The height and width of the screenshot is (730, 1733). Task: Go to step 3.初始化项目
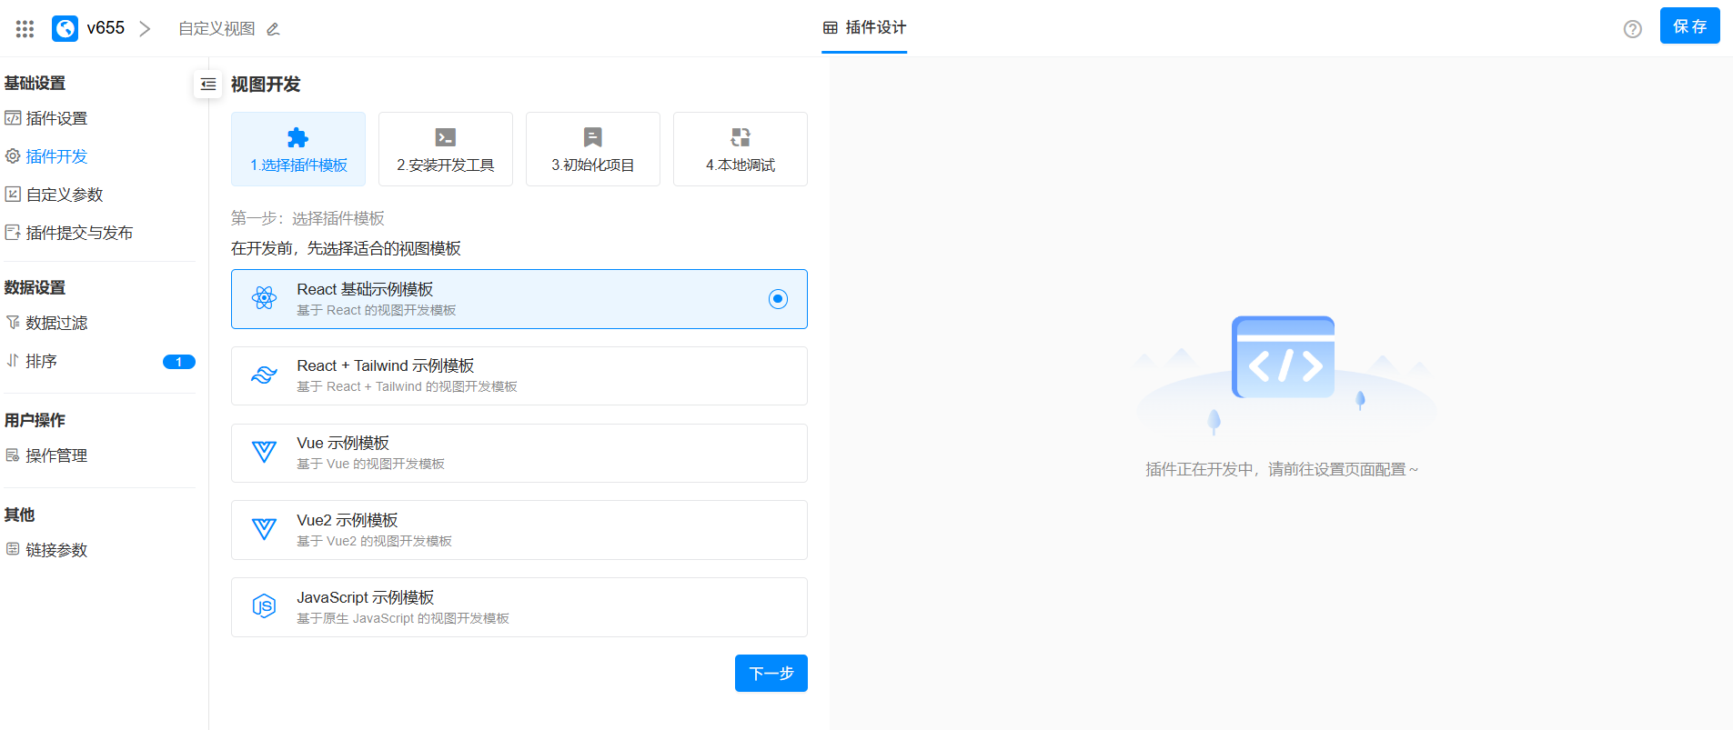click(593, 149)
